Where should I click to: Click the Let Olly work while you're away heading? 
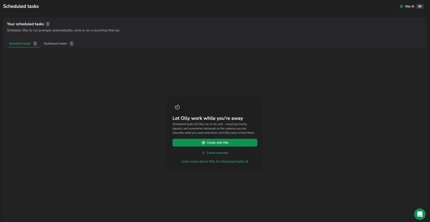[x=208, y=118]
